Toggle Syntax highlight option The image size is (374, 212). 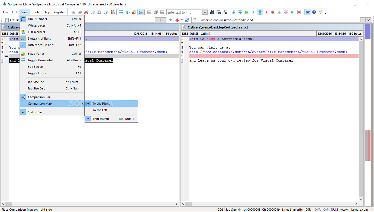pyautogui.click(x=52, y=38)
